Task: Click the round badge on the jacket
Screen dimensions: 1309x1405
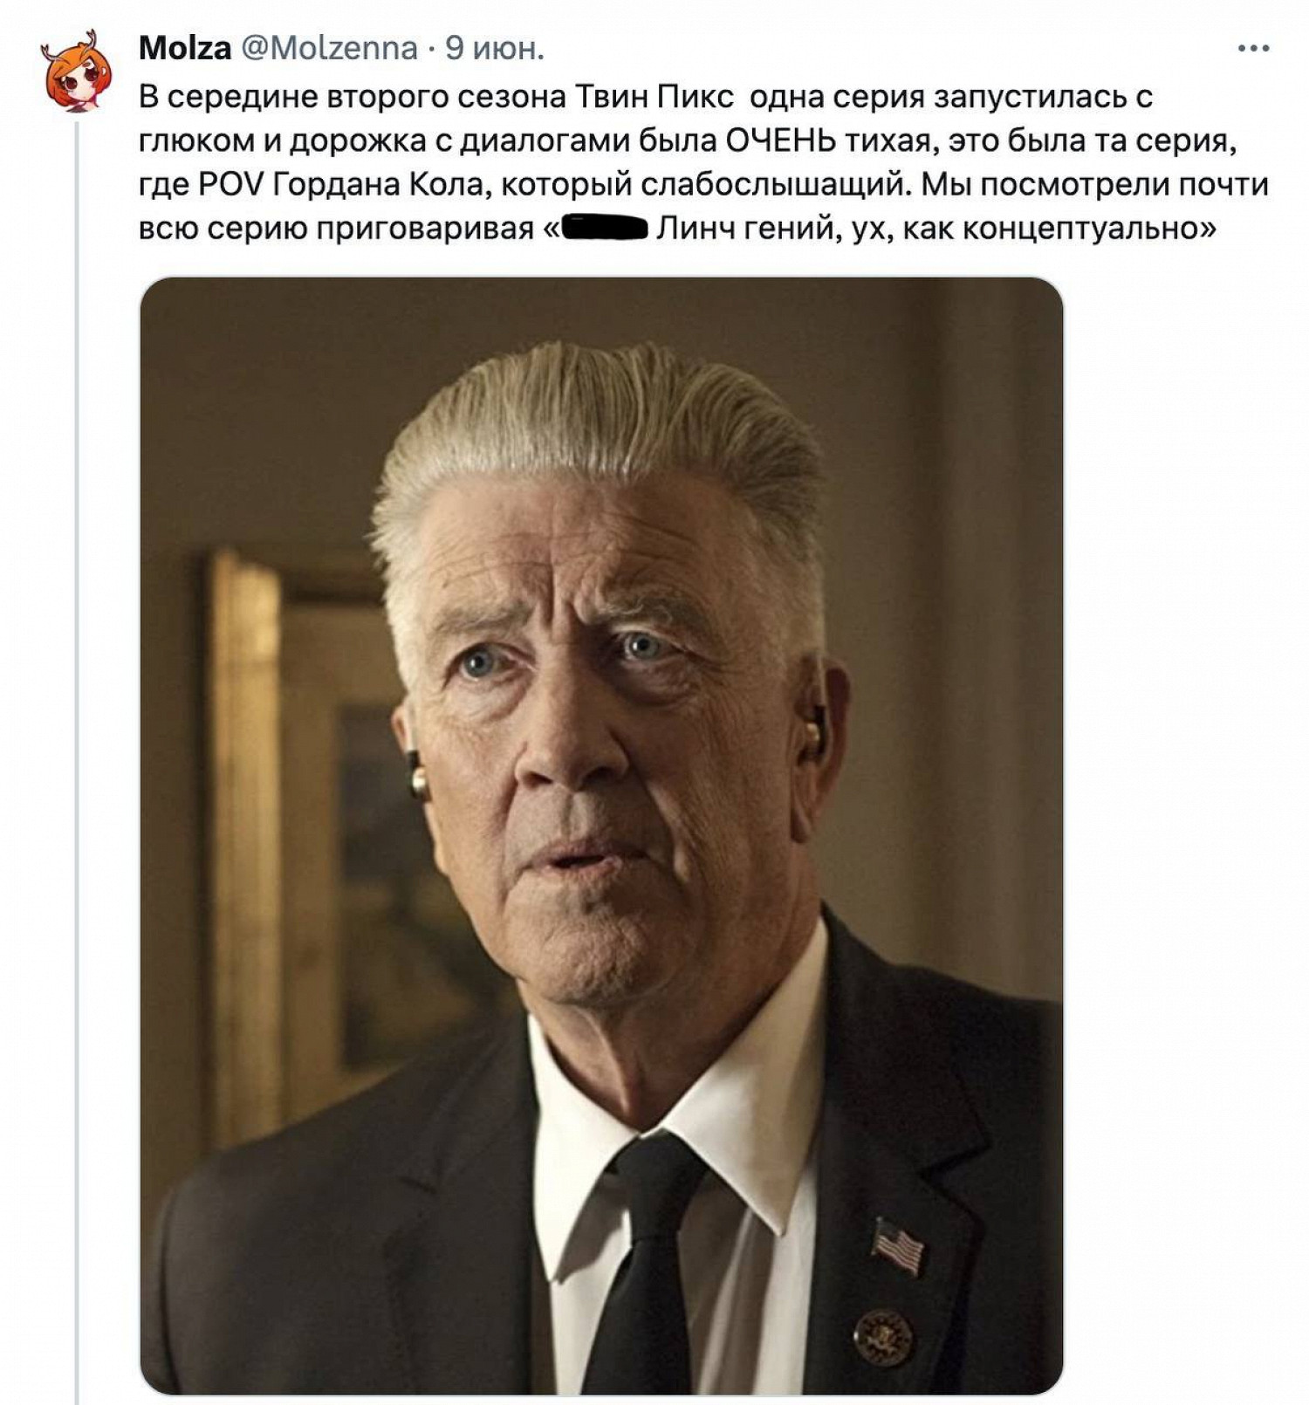Action: 883,1337
